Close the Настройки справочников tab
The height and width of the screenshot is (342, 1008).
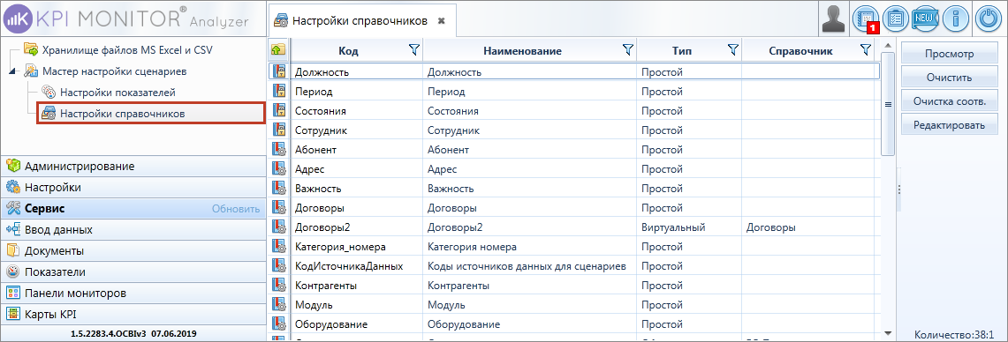point(441,20)
